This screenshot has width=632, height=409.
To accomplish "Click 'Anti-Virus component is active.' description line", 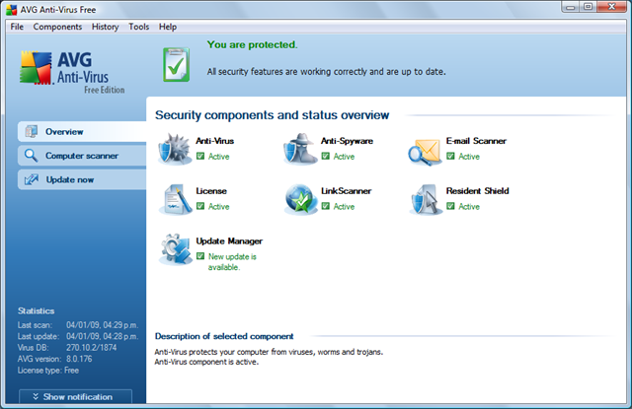I will point(206,362).
